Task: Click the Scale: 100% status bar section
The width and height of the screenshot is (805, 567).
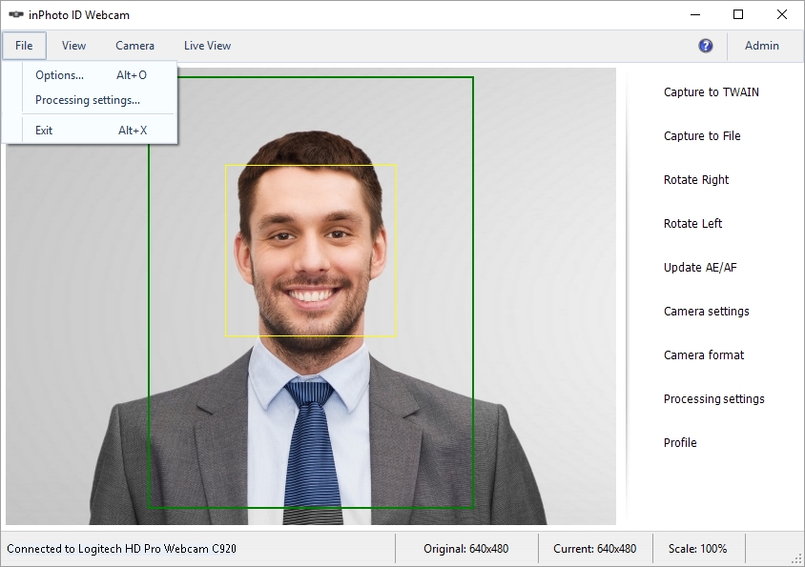Action: pos(697,549)
